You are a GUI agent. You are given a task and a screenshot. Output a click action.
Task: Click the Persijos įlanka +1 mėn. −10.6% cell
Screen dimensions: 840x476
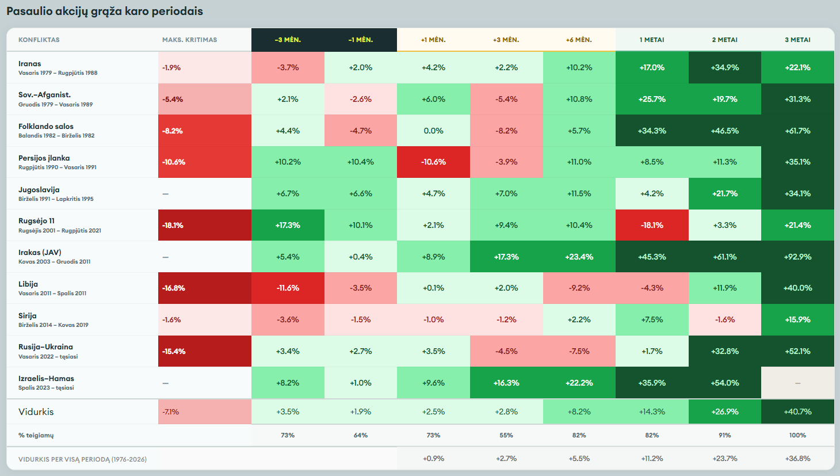coord(433,162)
